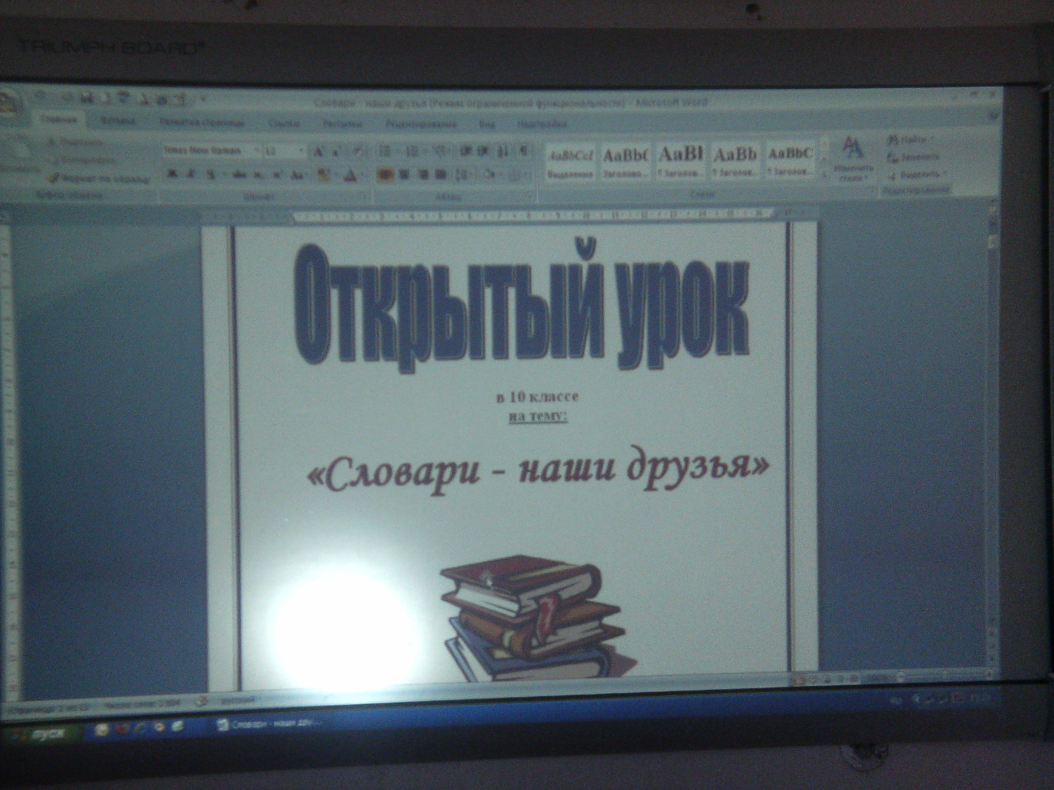Screen dimensions: 1054x790
Task: Apply the Выделение style from gallery
Action: click(x=571, y=161)
